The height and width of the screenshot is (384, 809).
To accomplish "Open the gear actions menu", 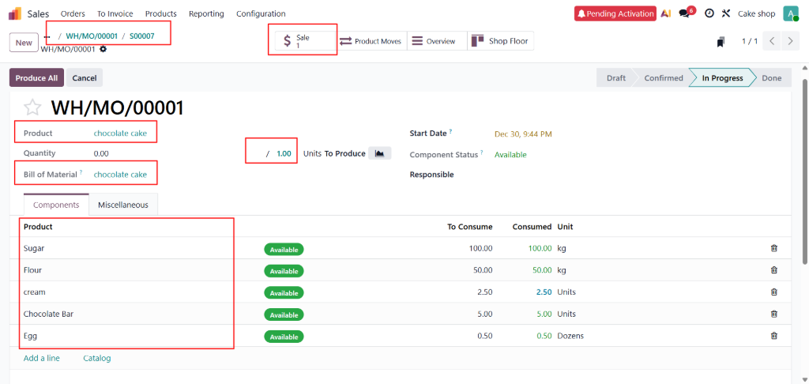I will click(x=103, y=49).
